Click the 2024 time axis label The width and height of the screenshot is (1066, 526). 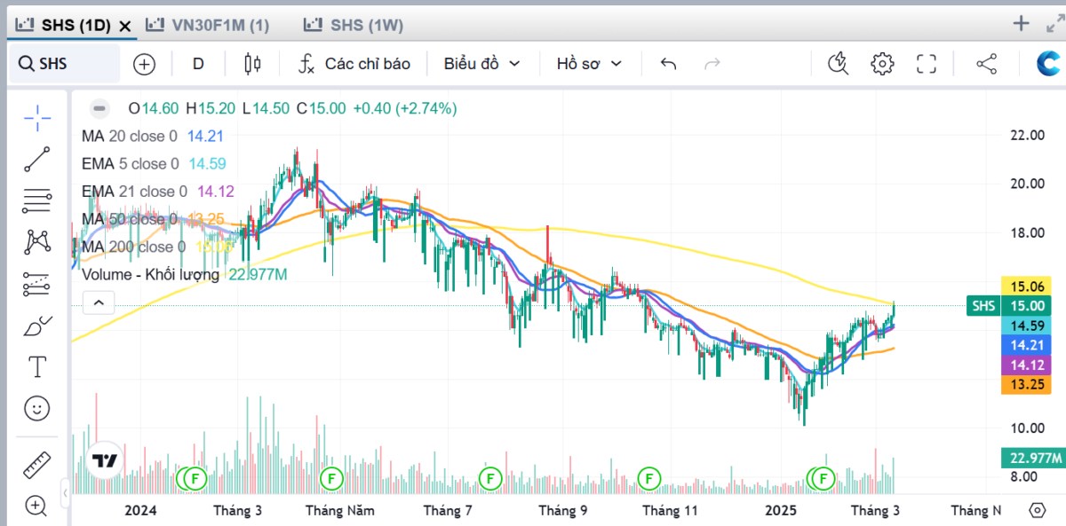pyautogui.click(x=140, y=510)
